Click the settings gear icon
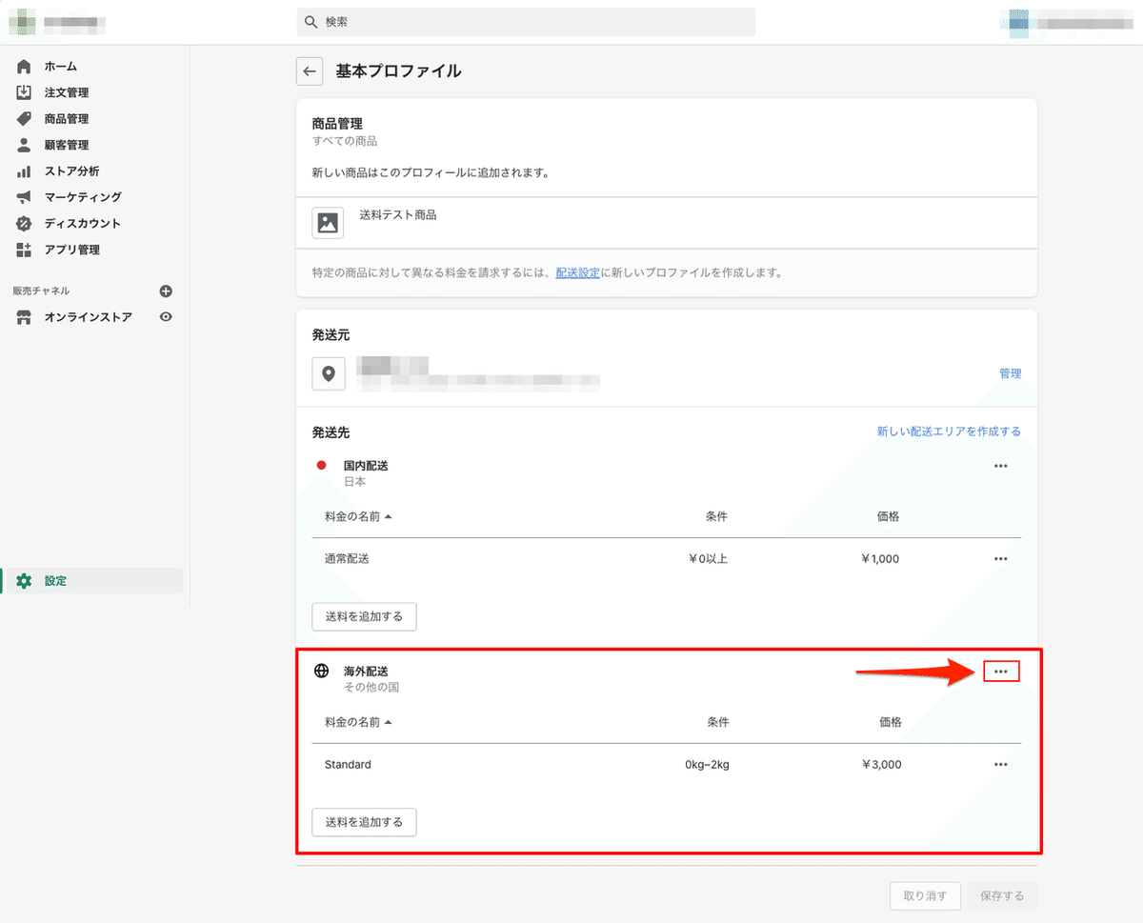Screen dimensions: 1143x923 [25, 581]
